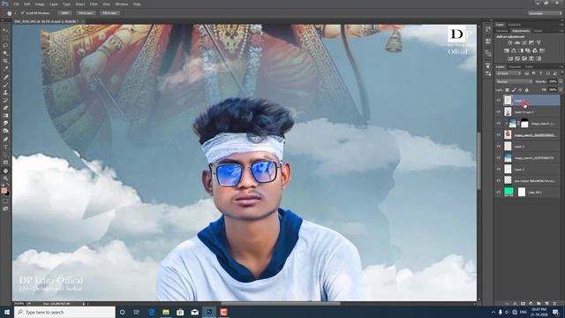Add a Curves adjustment

(524, 43)
